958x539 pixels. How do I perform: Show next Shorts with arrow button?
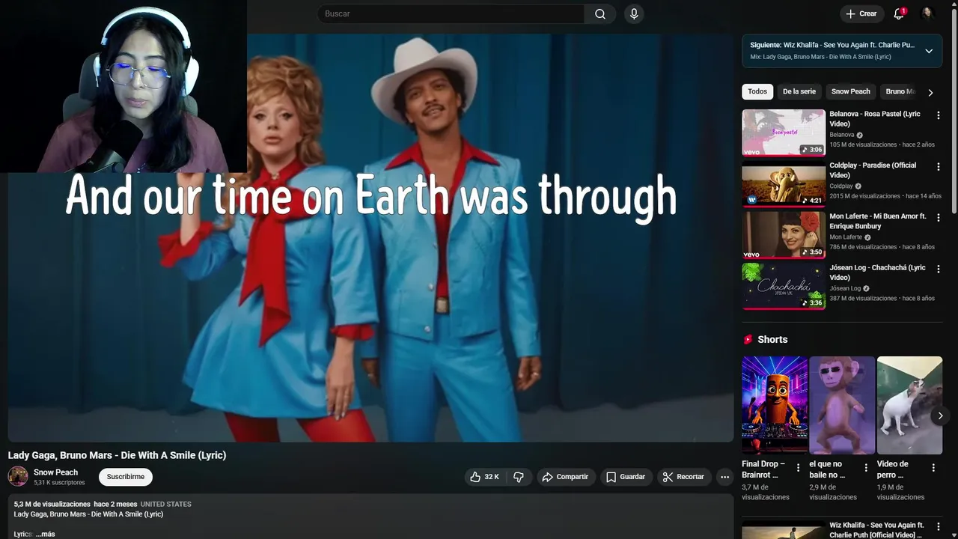(940, 415)
